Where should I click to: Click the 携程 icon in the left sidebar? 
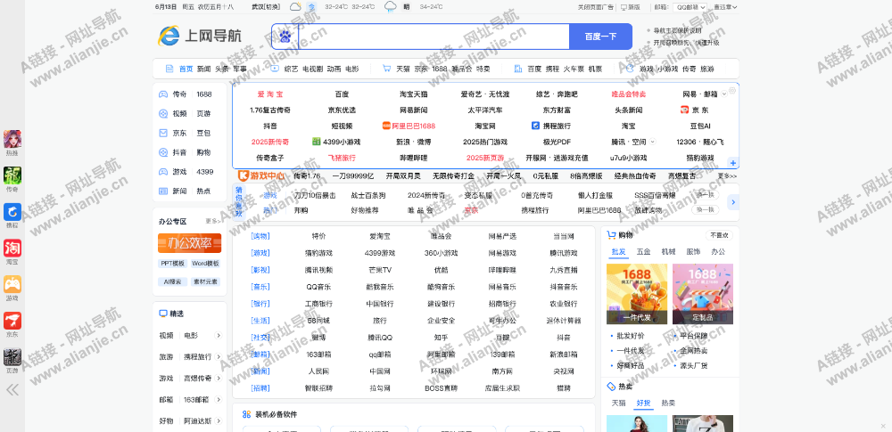(12, 212)
